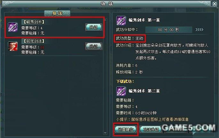Switch to the 身法 tab
This screenshot has width=219, height=138.
point(57,13)
